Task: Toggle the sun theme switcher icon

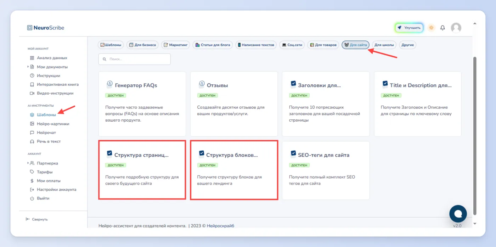Action: click(431, 28)
